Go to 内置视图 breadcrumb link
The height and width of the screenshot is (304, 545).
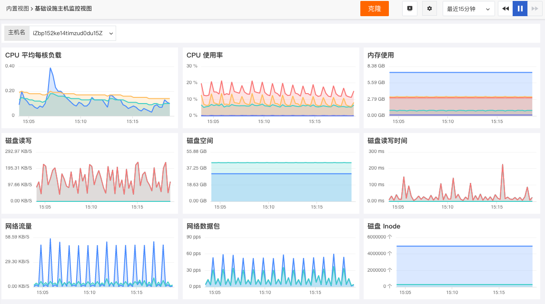click(18, 9)
